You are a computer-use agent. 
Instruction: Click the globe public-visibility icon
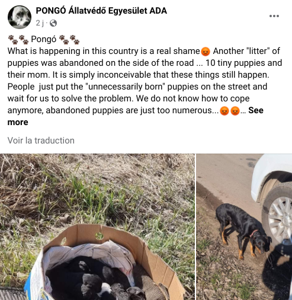click(53, 23)
